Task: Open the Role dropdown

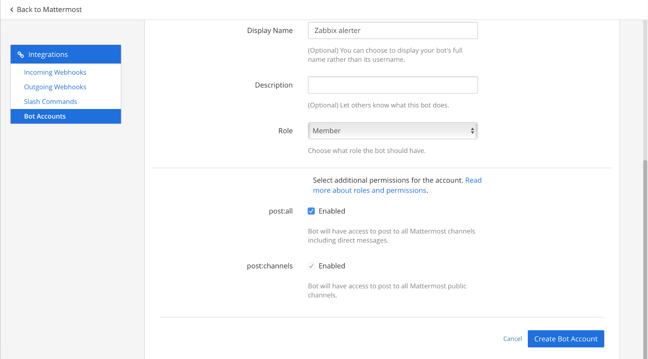Action: pyautogui.click(x=389, y=131)
